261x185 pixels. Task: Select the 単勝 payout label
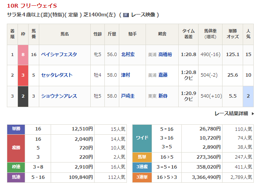pyautogui.click(x=16, y=129)
